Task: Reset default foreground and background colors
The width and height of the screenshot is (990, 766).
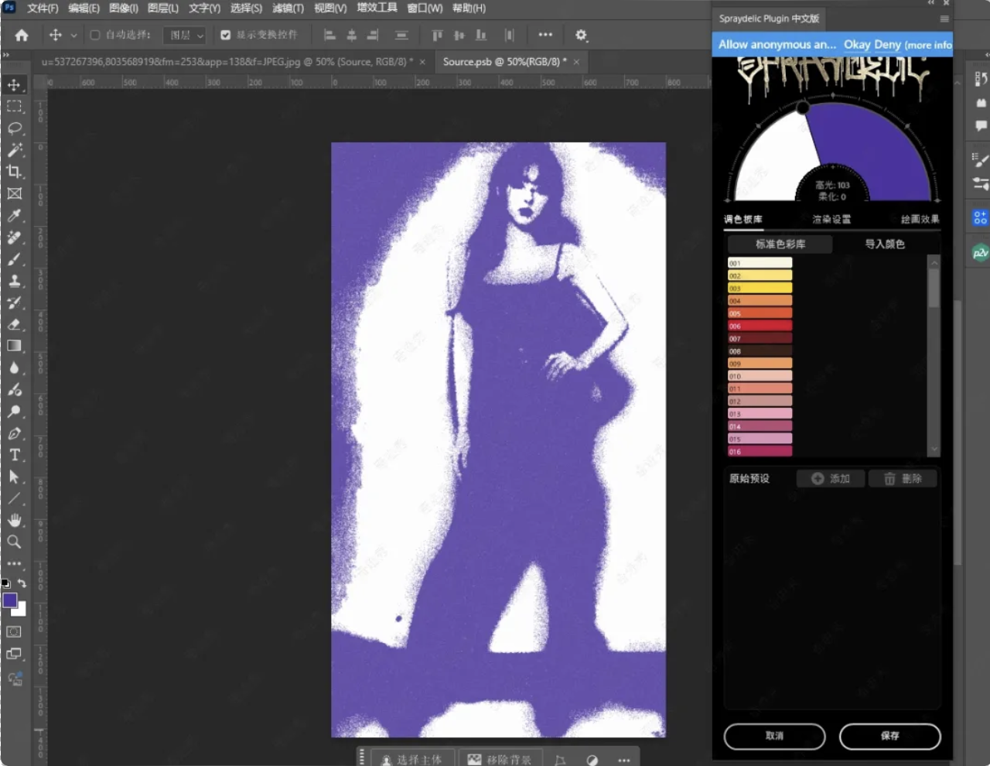Action: tap(5, 583)
